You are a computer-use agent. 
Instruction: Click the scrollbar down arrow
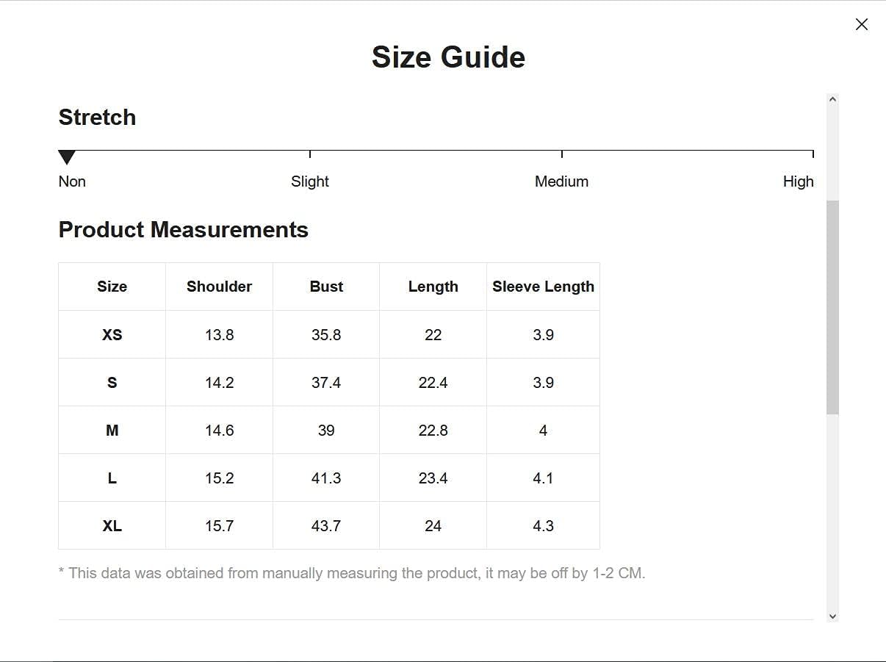832,616
